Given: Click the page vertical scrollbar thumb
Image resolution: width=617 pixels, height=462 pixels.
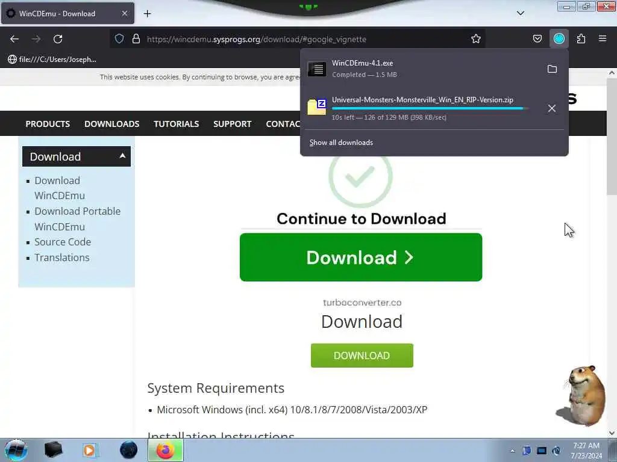Looking at the screenshot, I should (x=612, y=136).
